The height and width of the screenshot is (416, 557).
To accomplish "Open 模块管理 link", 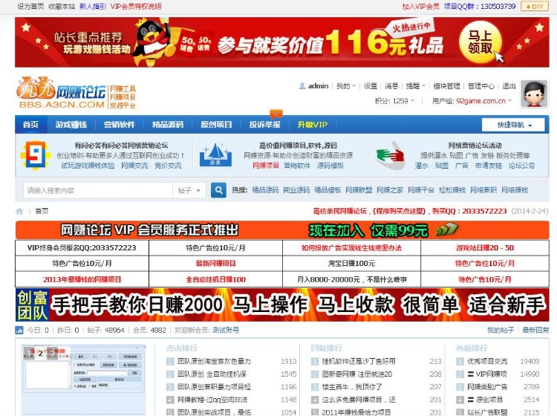I will click(x=446, y=86).
